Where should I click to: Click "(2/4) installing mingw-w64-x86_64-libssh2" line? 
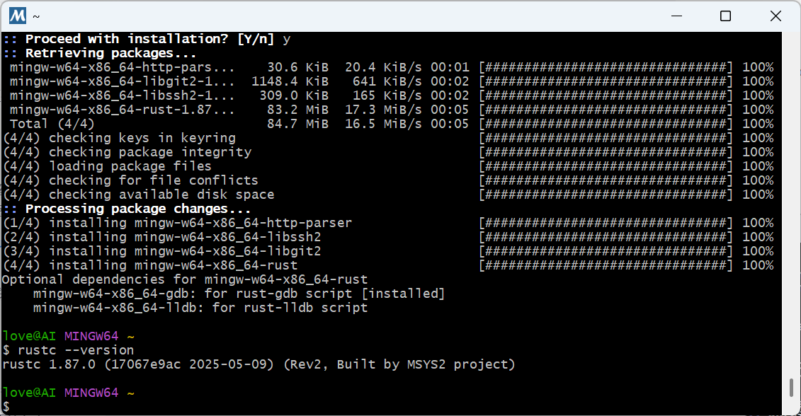[x=162, y=237]
